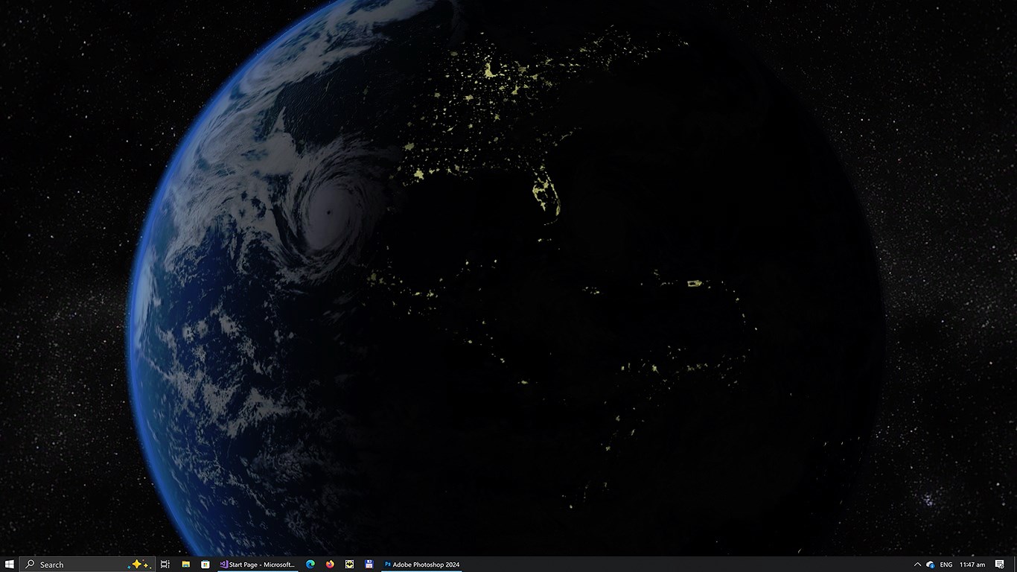Open the notification Action Center
This screenshot has width=1017, height=572.
tap(1000, 565)
